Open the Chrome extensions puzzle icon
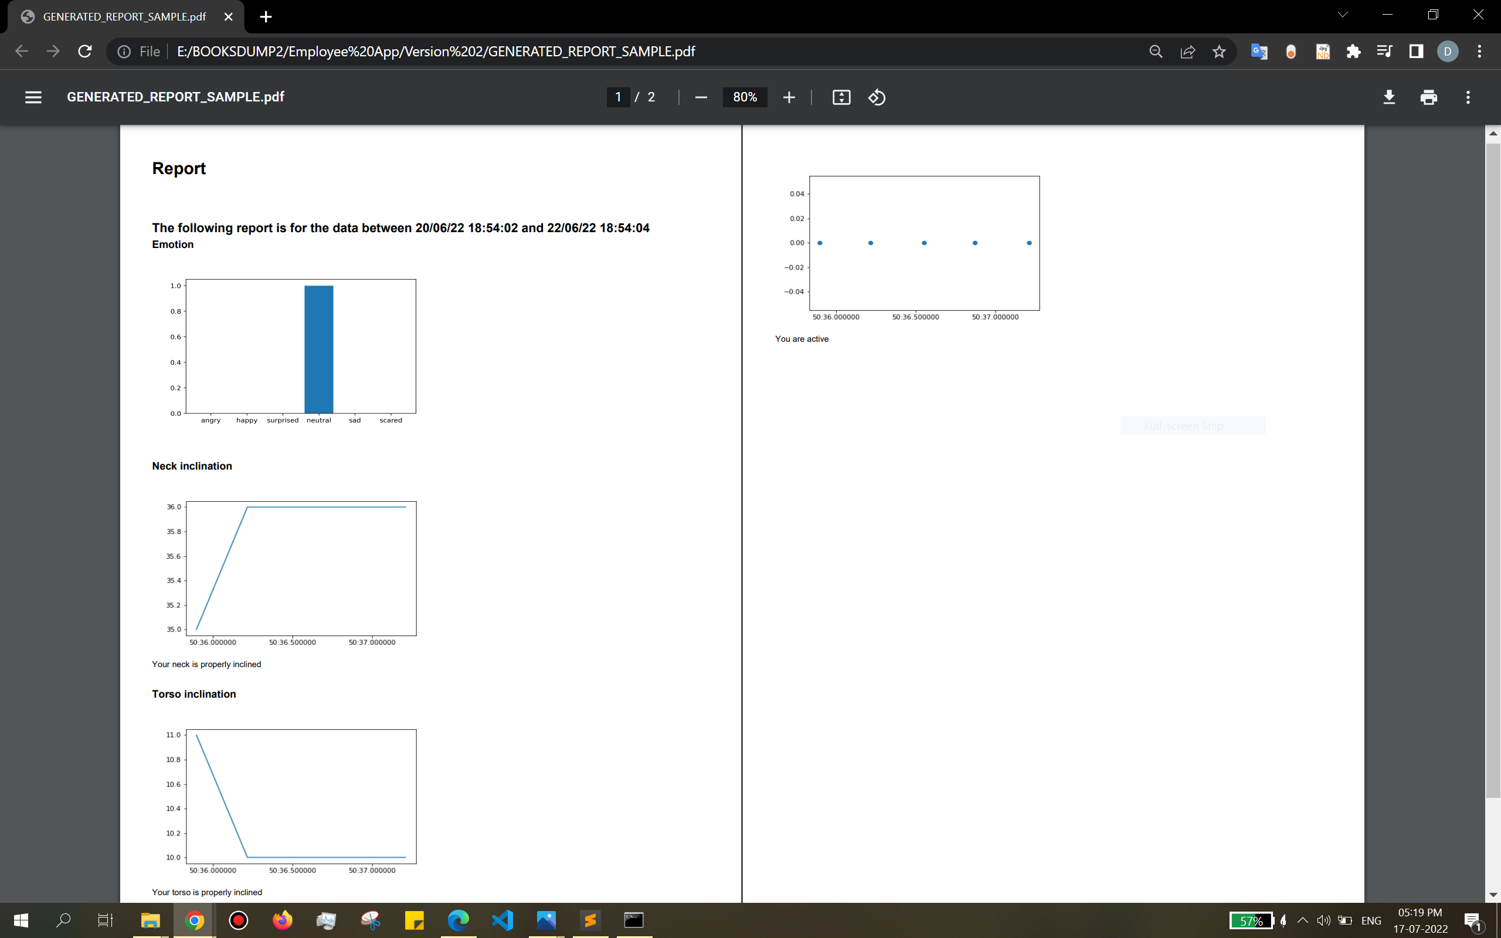 coord(1353,52)
